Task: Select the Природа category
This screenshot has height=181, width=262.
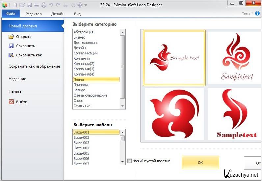Action: pyautogui.click(x=81, y=85)
